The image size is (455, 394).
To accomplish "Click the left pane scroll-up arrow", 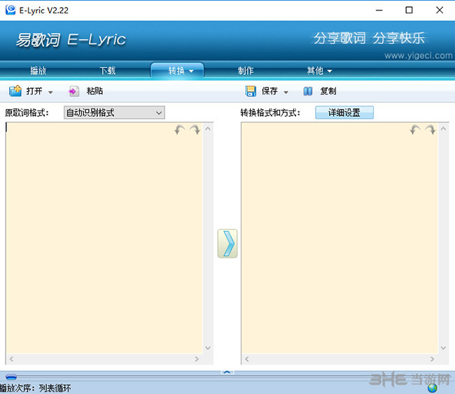I will click(x=208, y=129).
